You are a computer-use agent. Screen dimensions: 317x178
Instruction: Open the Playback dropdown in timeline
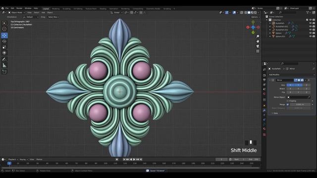[13, 159]
